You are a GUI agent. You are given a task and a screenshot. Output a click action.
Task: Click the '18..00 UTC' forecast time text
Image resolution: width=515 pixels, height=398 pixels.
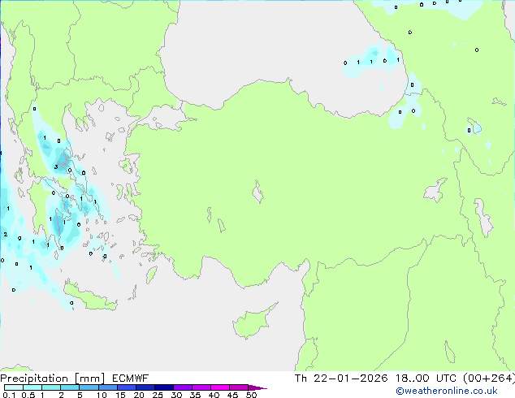(426, 379)
